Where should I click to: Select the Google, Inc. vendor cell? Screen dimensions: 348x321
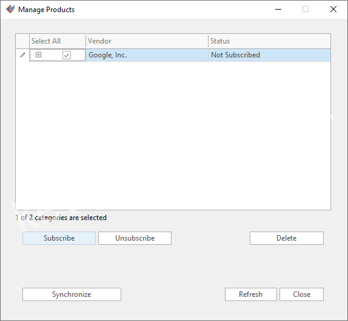147,55
